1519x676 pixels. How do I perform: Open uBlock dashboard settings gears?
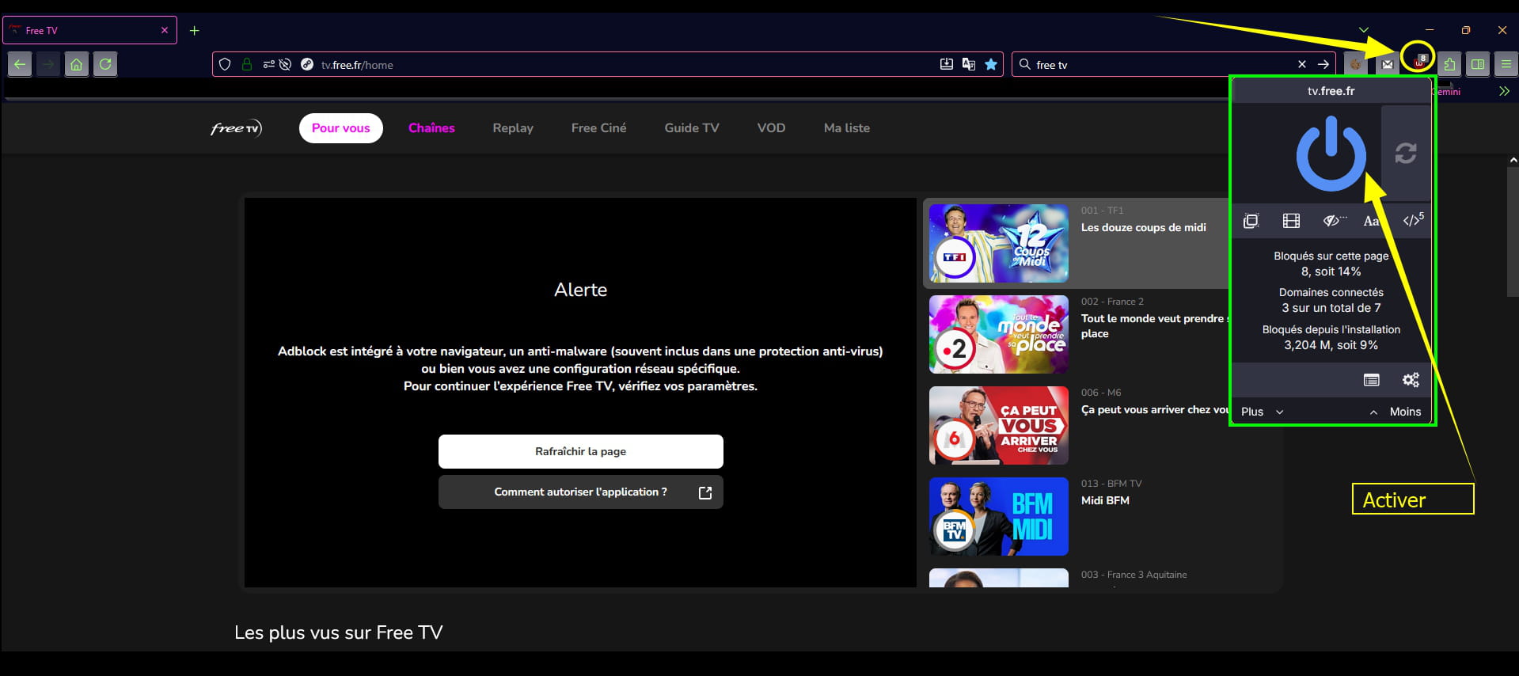click(x=1411, y=380)
